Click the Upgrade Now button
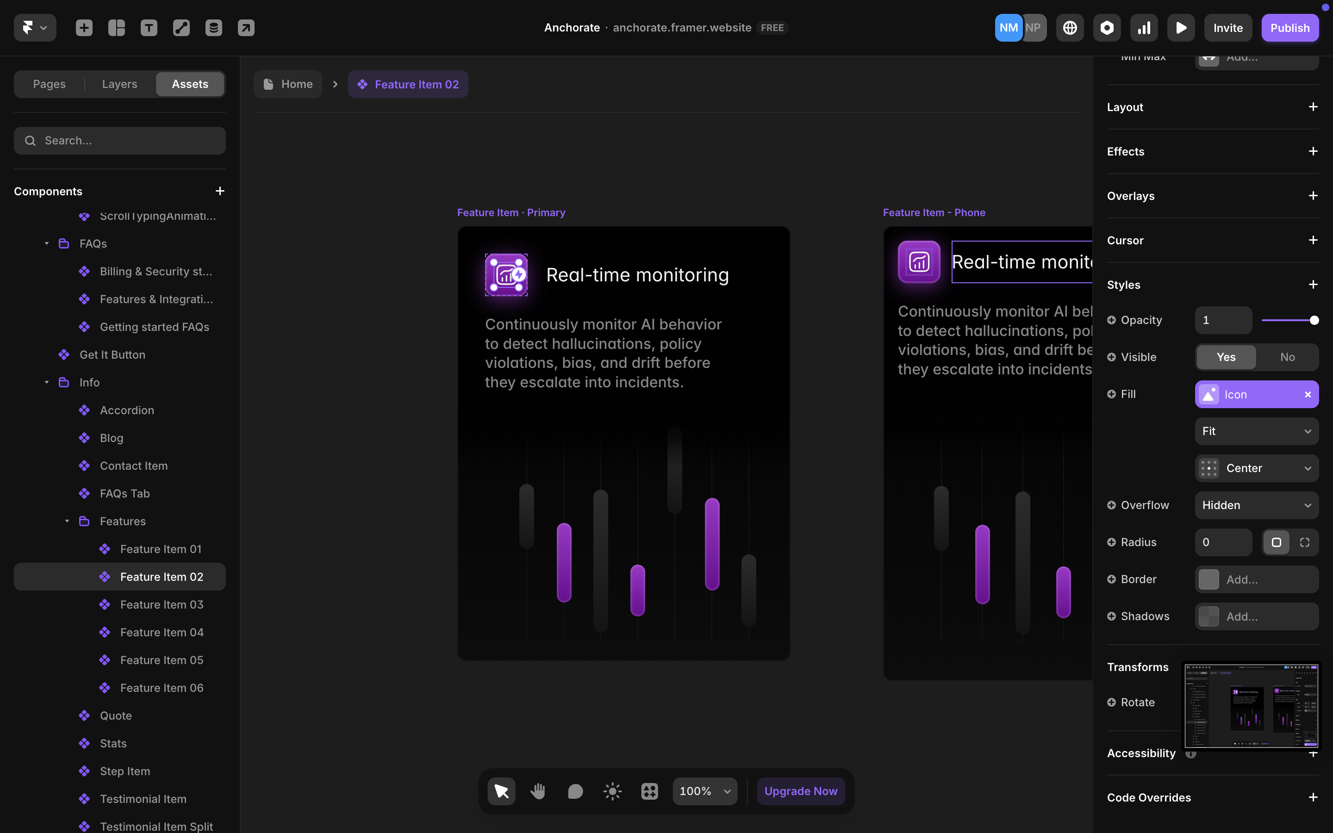 point(800,791)
